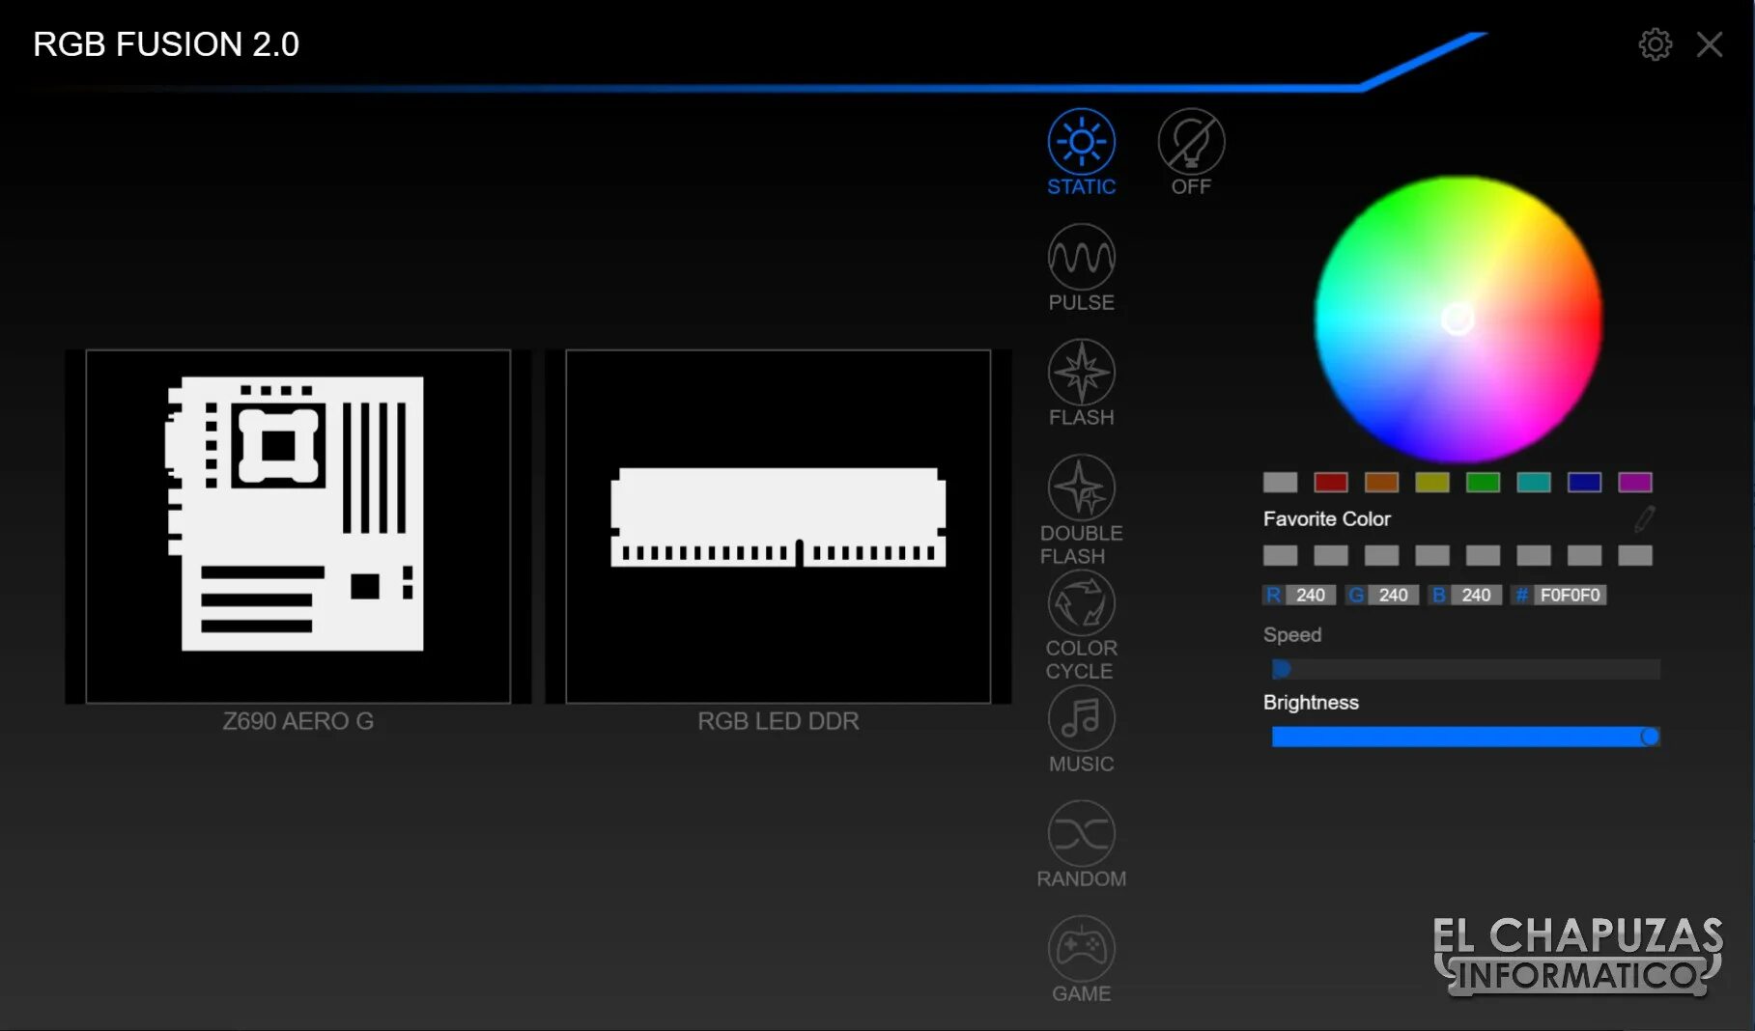Select the Static lighting mode
The width and height of the screenshot is (1755, 1031).
pyautogui.click(x=1081, y=153)
